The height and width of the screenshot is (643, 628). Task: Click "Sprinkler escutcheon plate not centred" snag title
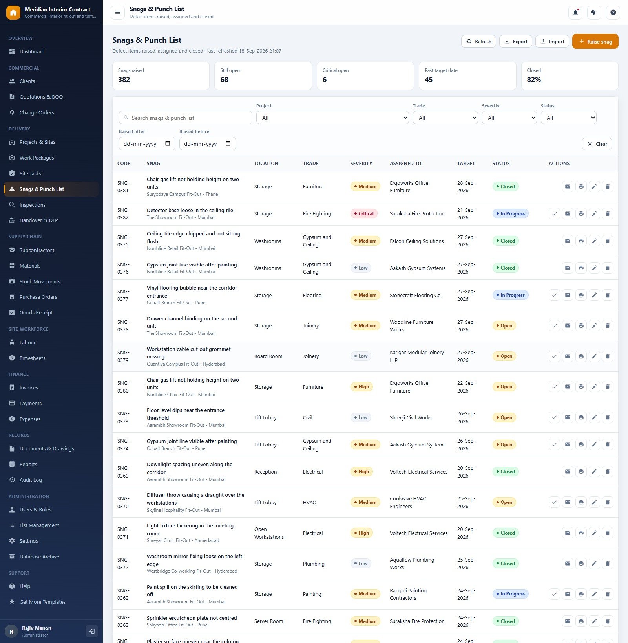pos(192,618)
